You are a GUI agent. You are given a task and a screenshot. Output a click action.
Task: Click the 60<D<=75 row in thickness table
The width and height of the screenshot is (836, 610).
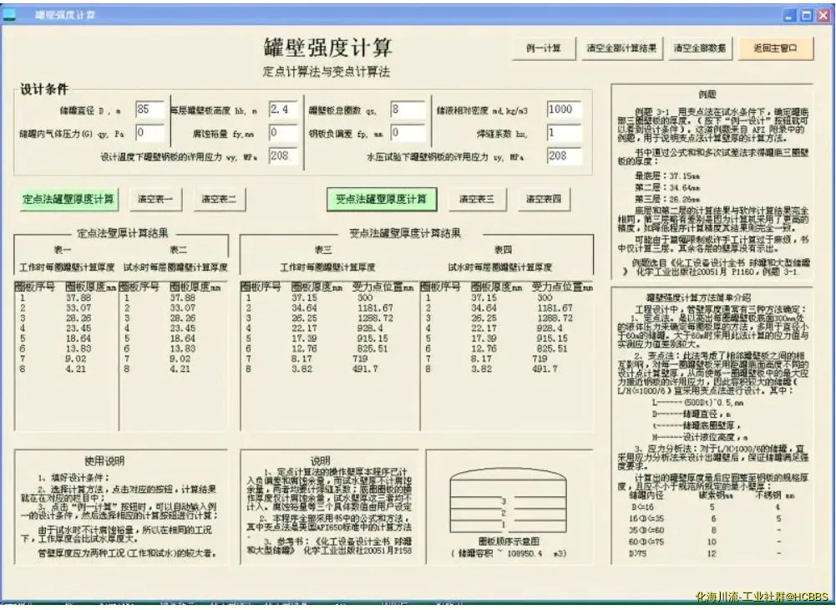(706, 541)
